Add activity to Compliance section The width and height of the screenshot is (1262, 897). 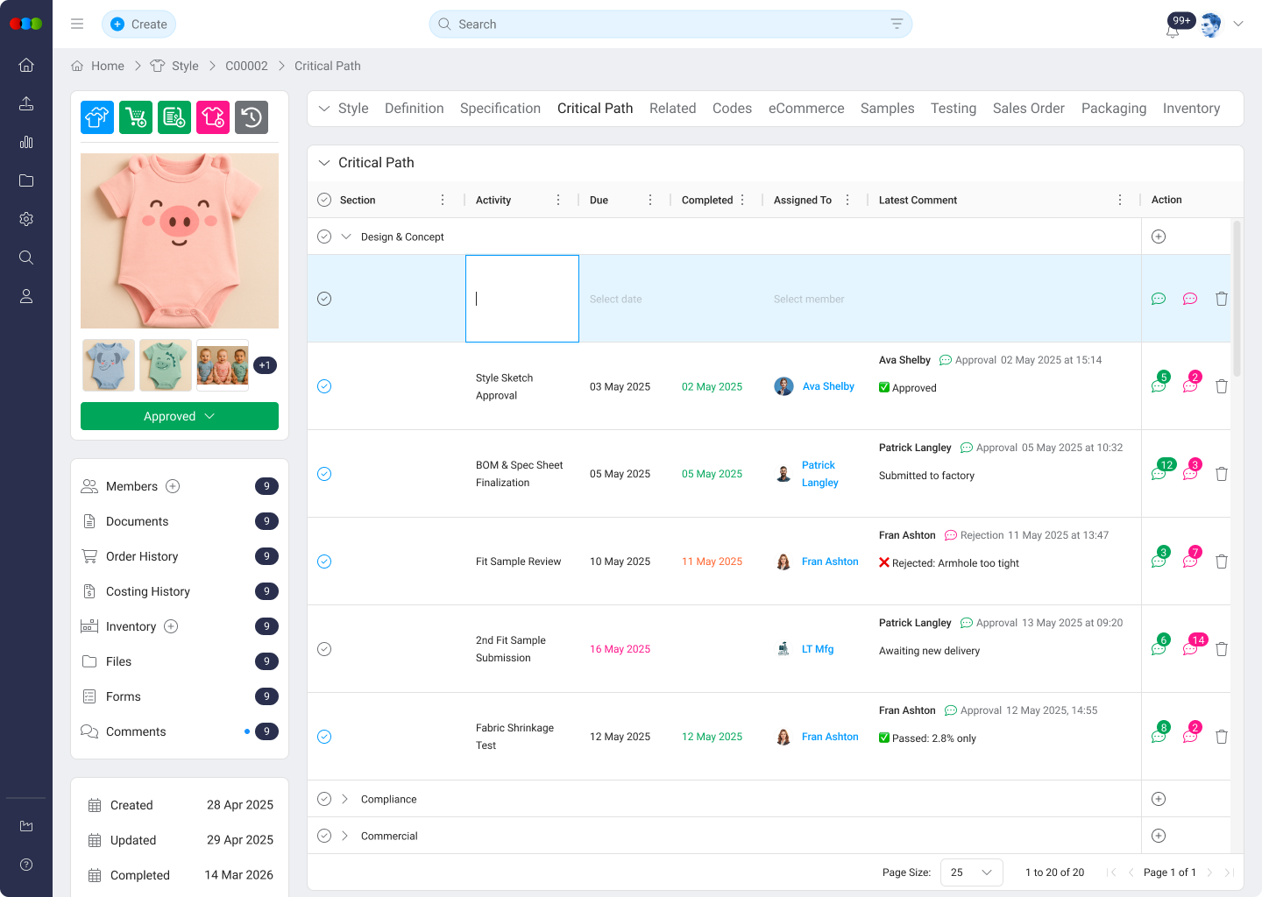click(x=1159, y=799)
